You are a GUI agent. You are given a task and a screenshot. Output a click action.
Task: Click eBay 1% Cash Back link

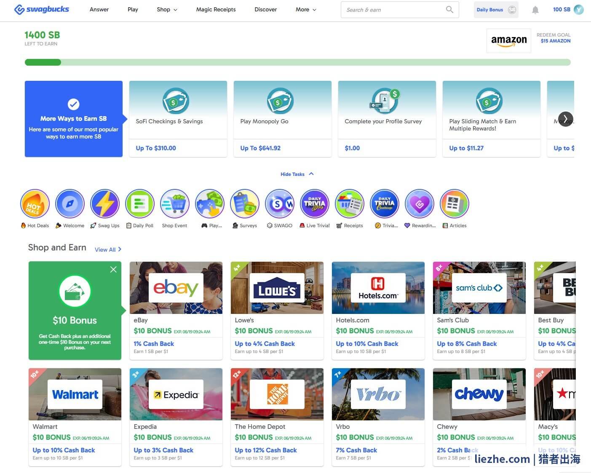click(154, 344)
